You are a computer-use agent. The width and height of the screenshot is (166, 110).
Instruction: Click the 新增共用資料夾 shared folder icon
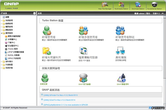[47, 51]
